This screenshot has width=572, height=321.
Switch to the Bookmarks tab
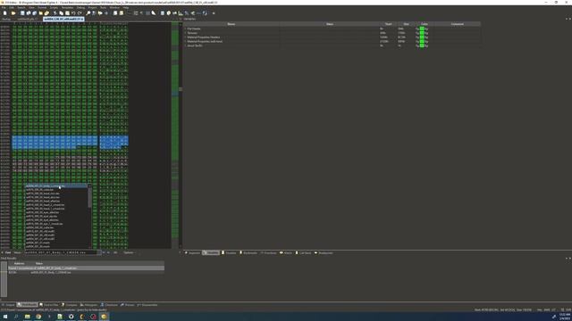248,253
